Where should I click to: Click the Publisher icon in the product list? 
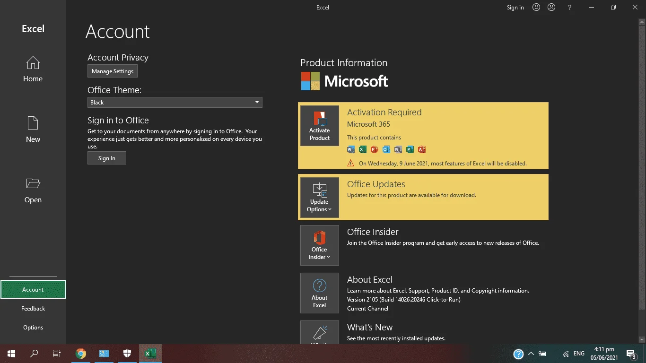pyautogui.click(x=410, y=149)
